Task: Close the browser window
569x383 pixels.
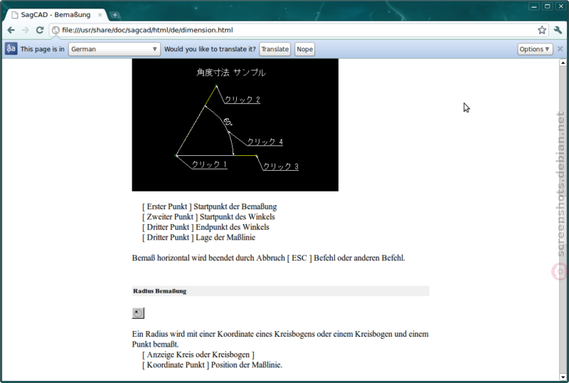Action: point(560,6)
